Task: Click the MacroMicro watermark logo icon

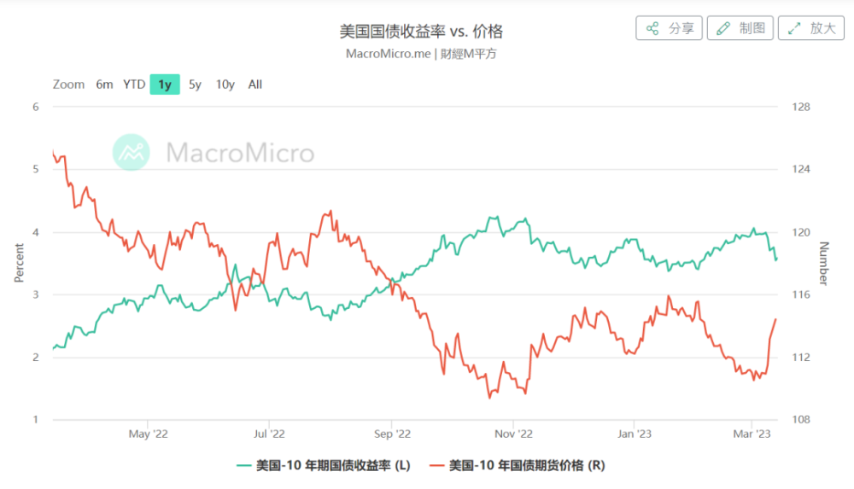Action: tap(132, 153)
